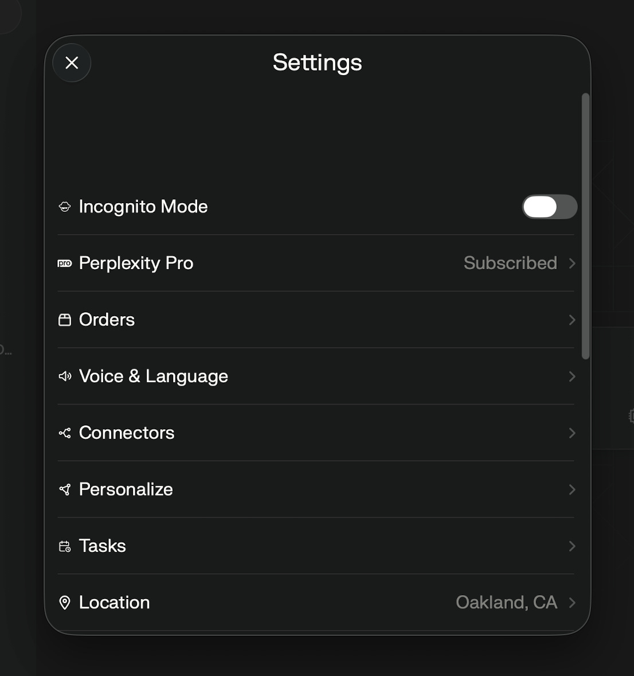Image resolution: width=634 pixels, height=676 pixels.
Task: Click the Voice & Language speaker icon
Action: click(x=65, y=376)
